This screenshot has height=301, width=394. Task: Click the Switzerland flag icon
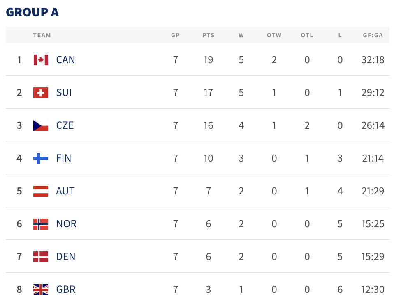[41, 93]
